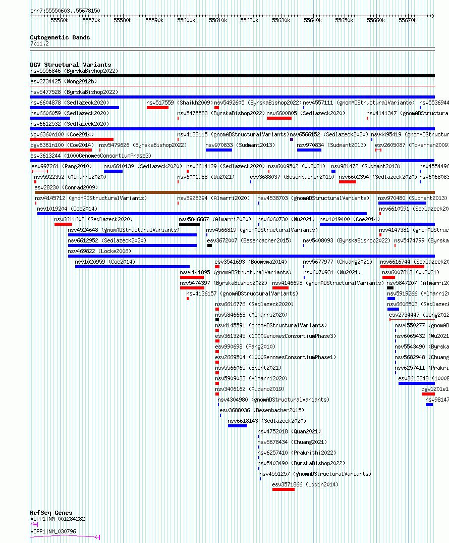The image size is (449, 543).
Task: Select the nsv1019204 (Coe2014) label
Action: [67, 209]
